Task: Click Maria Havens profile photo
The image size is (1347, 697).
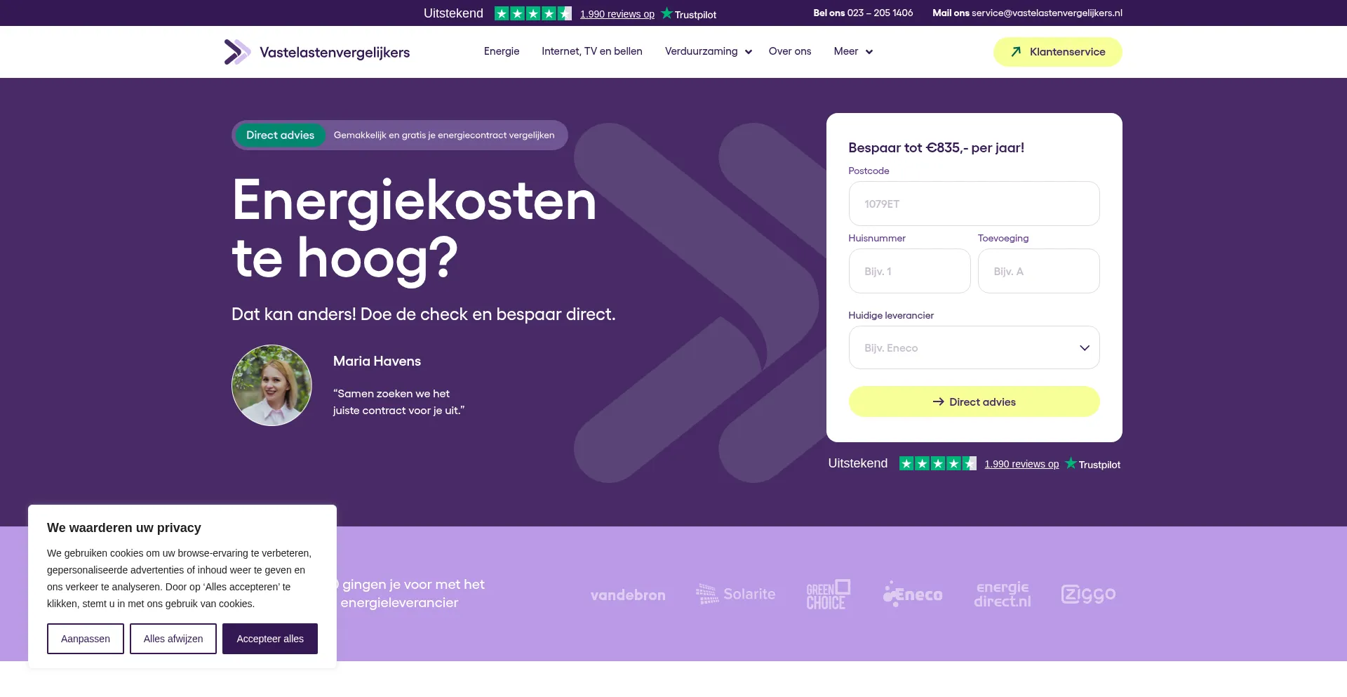Action: [272, 385]
